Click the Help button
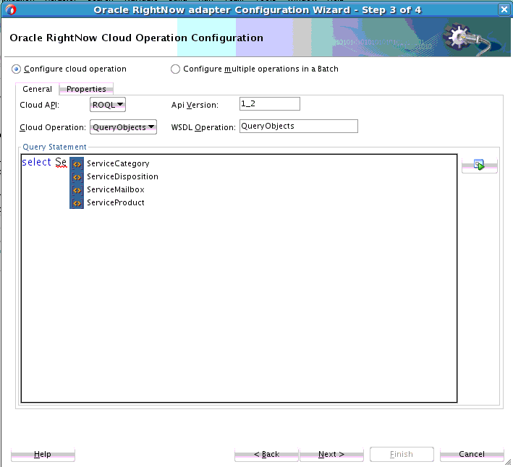This screenshot has height=467, width=513. coord(43,454)
